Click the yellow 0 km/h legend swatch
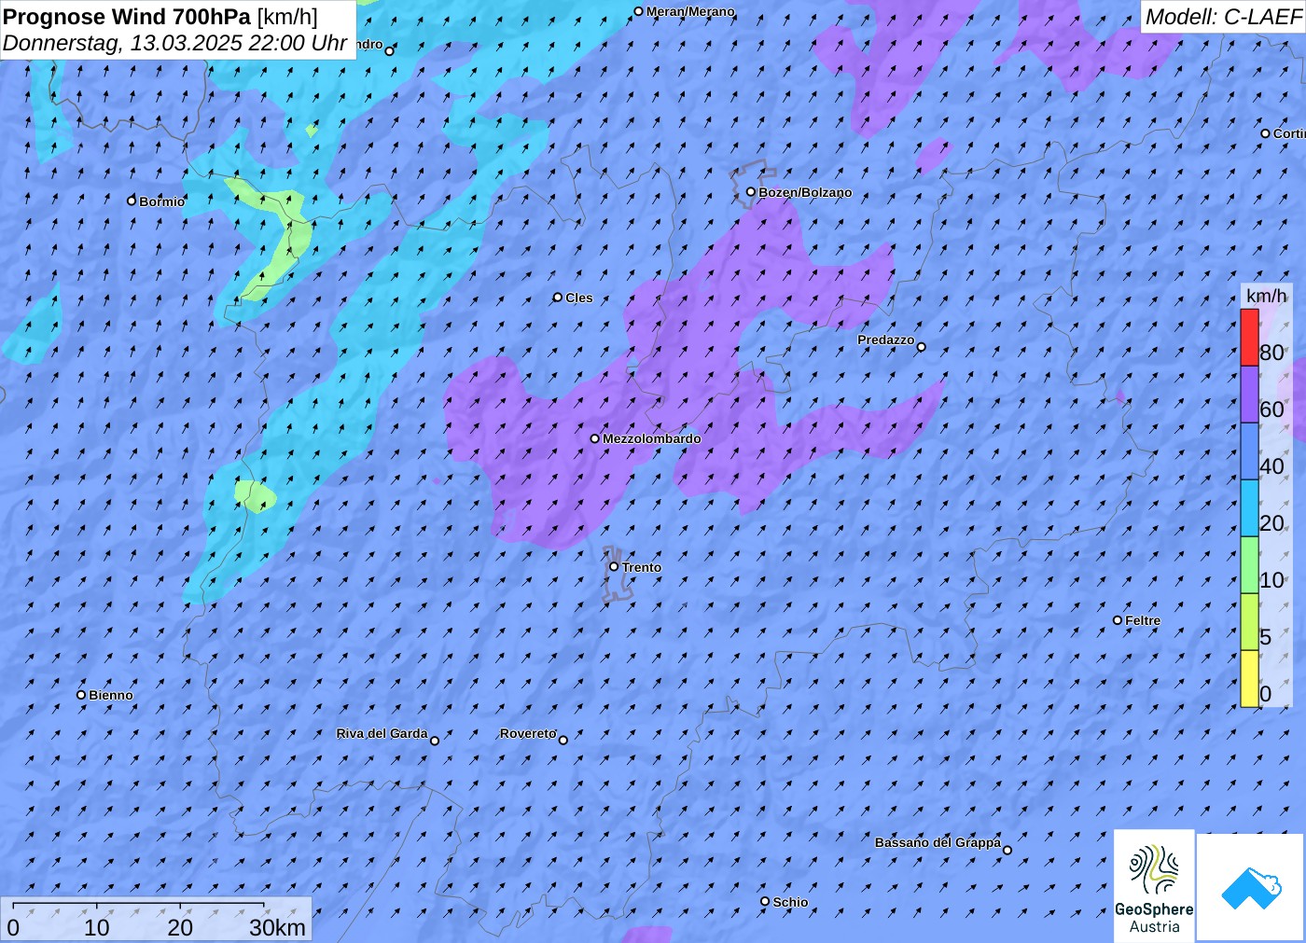 [1249, 679]
